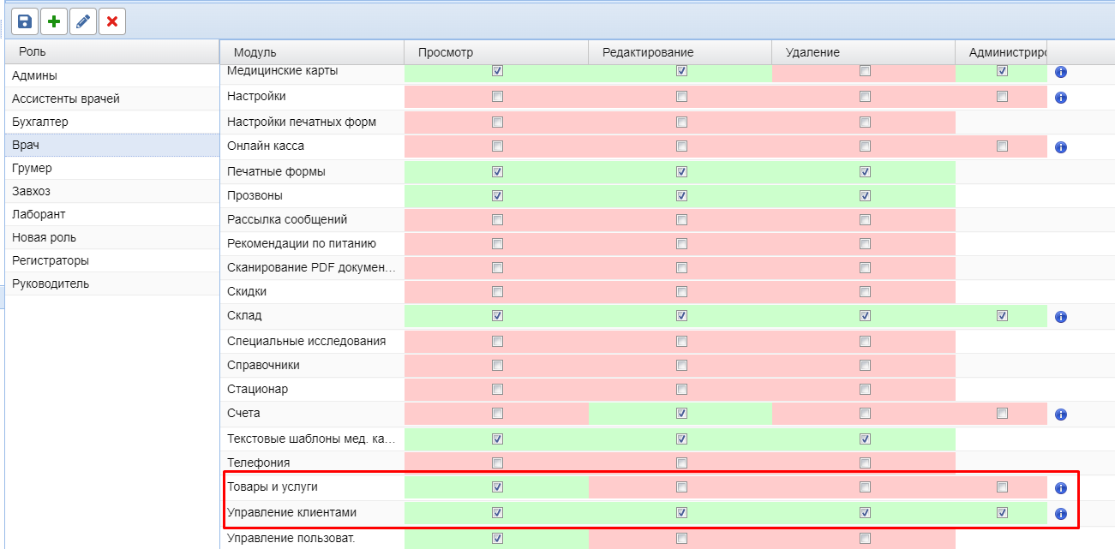This screenshot has height=549, width=1115.
Task: Click the pencil edit role icon
Action: click(82, 21)
